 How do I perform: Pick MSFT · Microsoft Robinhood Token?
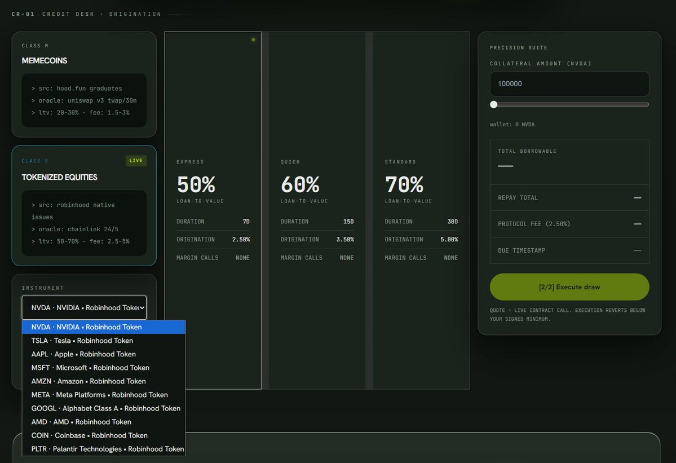click(104, 368)
